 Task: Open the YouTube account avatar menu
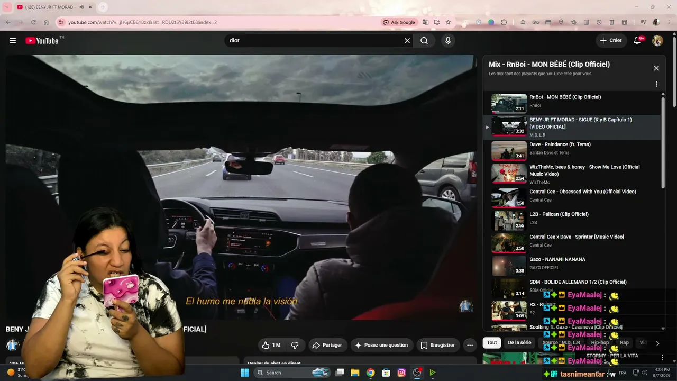[657, 41]
